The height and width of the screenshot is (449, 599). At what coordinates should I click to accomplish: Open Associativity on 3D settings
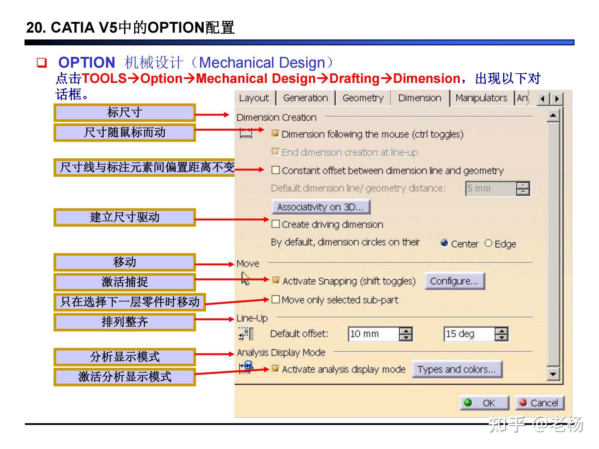pyautogui.click(x=320, y=207)
